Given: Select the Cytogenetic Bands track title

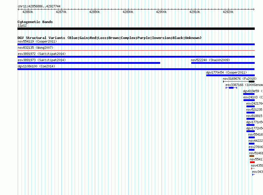Looking at the screenshot, I should (x=35, y=22).
